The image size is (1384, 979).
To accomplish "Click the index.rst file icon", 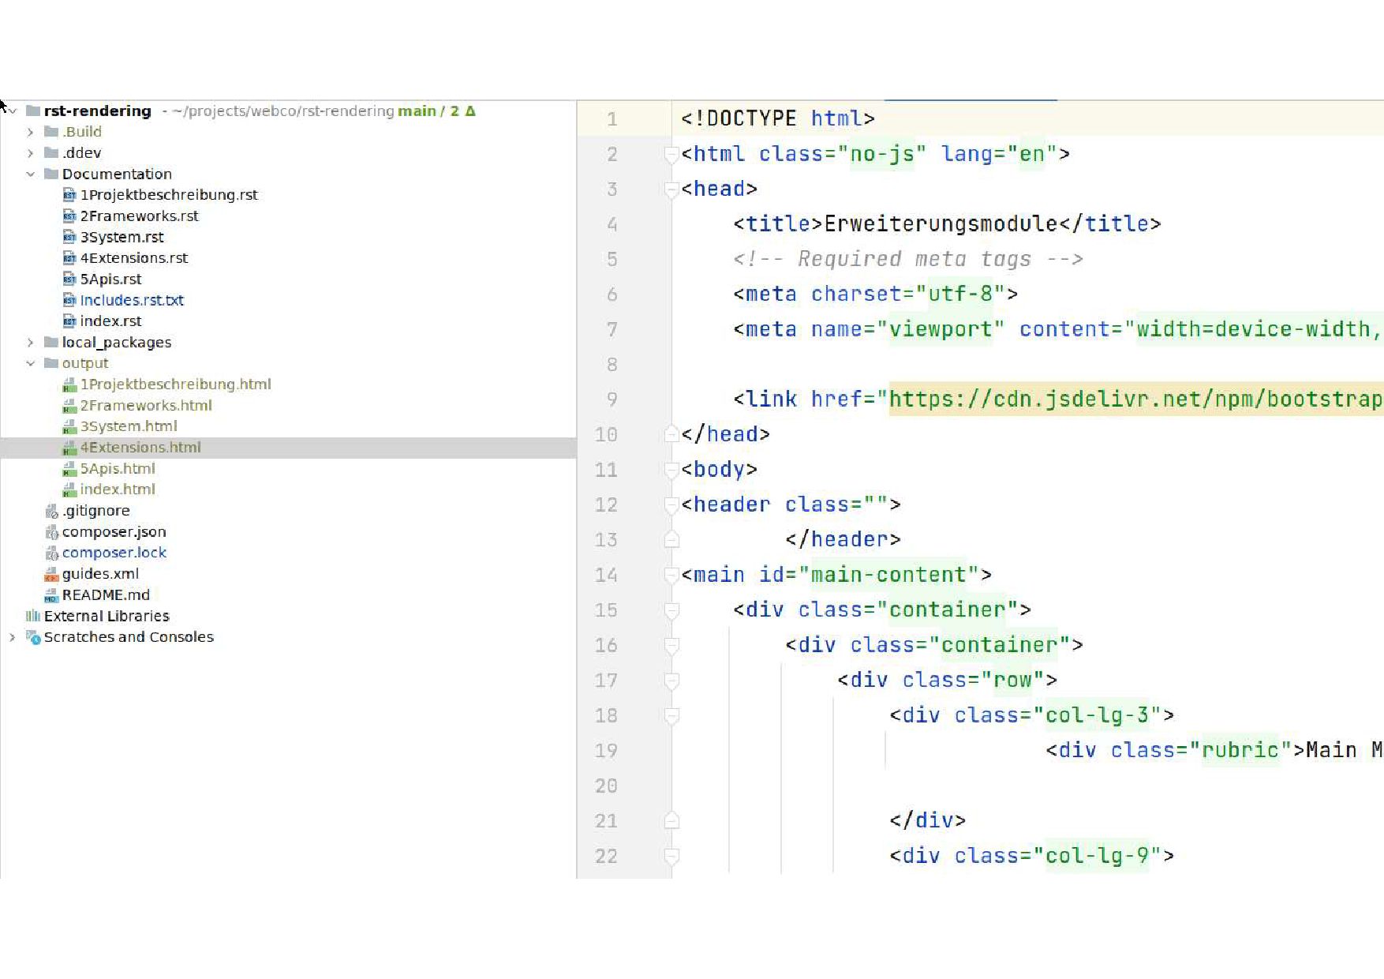I will [x=69, y=321].
